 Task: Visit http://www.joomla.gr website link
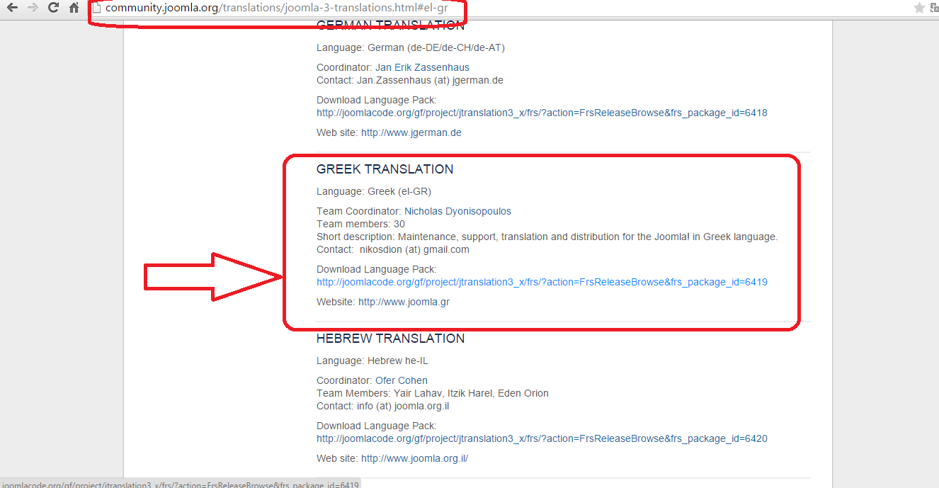pos(404,302)
